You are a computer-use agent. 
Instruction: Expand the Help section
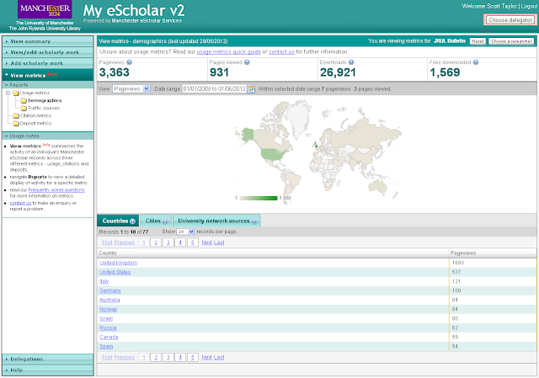click(x=47, y=370)
